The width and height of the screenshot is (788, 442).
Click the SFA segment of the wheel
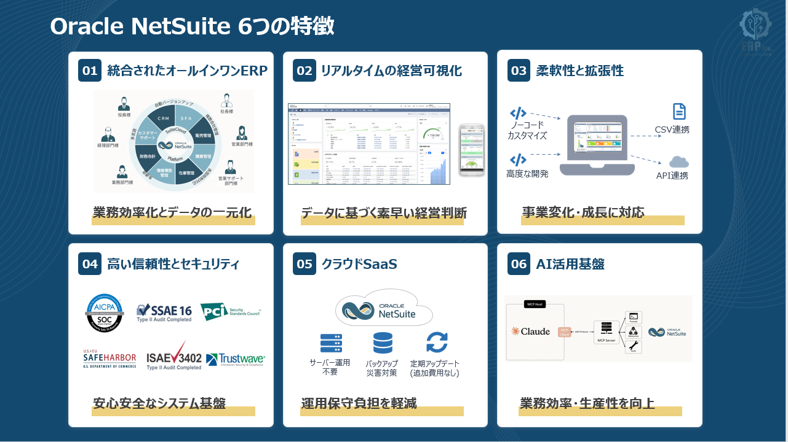tap(187, 118)
